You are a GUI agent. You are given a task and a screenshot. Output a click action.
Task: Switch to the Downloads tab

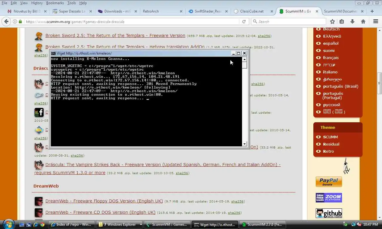point(117,11)
